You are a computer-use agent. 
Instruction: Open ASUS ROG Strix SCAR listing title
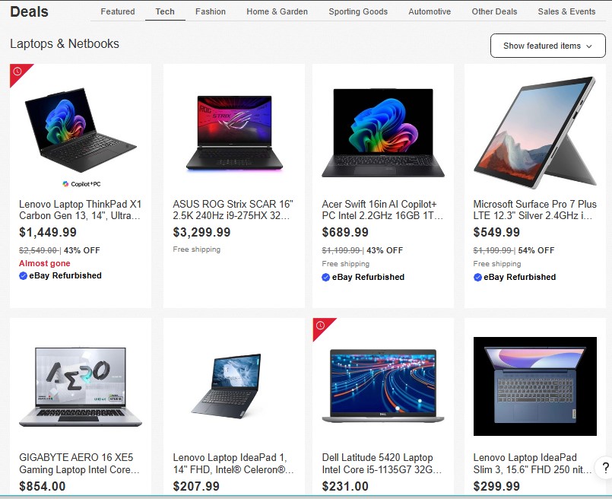[233, 210]
